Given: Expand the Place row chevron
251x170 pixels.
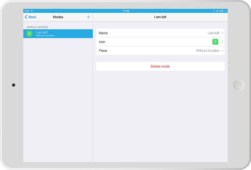Looking at the screenshot, I should [222, 51].
